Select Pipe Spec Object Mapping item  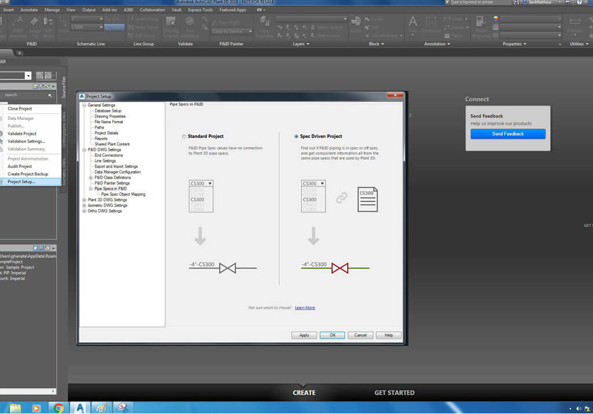[x=123, y=195]
